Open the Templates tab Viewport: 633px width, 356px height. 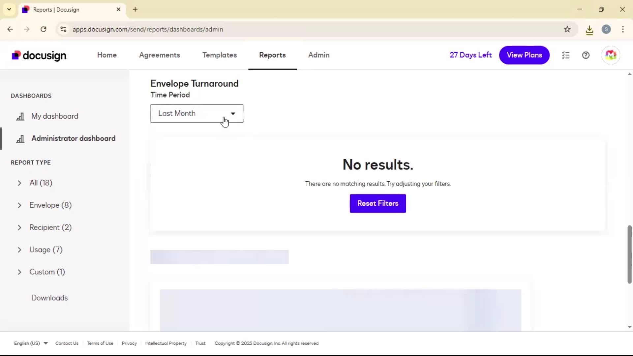click(220, 55)
